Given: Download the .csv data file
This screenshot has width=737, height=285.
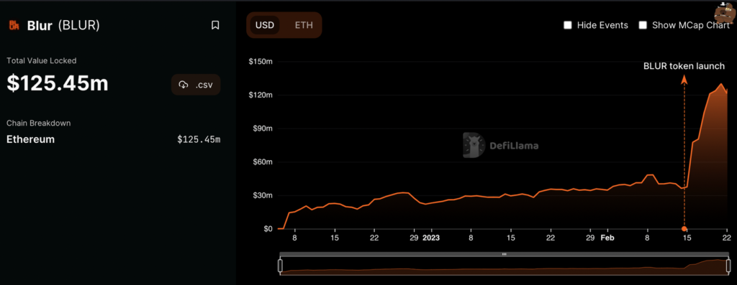Looking at the screenshot, I should click(196, 85).
